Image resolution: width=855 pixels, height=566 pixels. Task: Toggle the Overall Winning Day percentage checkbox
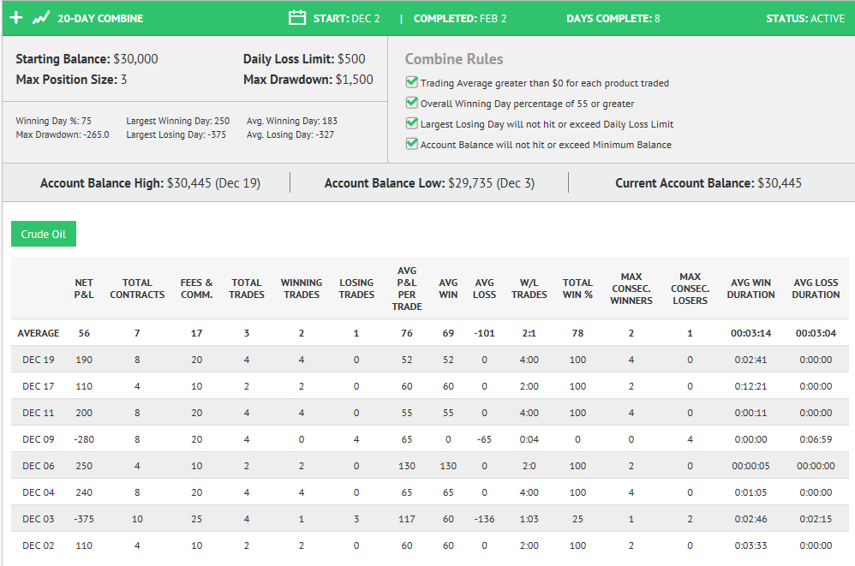(412, 103)
